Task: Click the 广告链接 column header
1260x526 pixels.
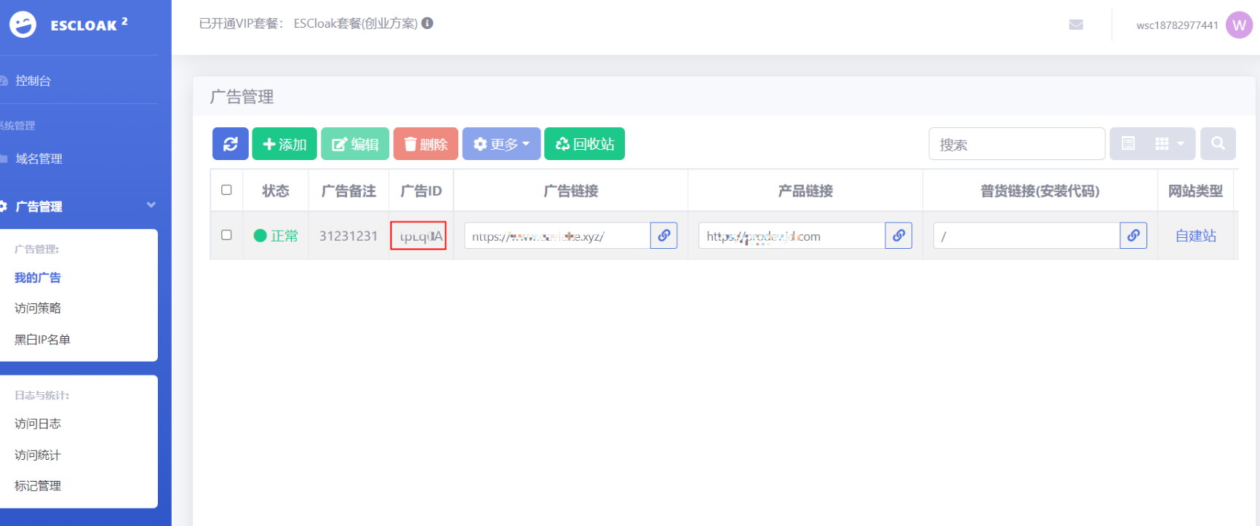Action: (571, 191)
